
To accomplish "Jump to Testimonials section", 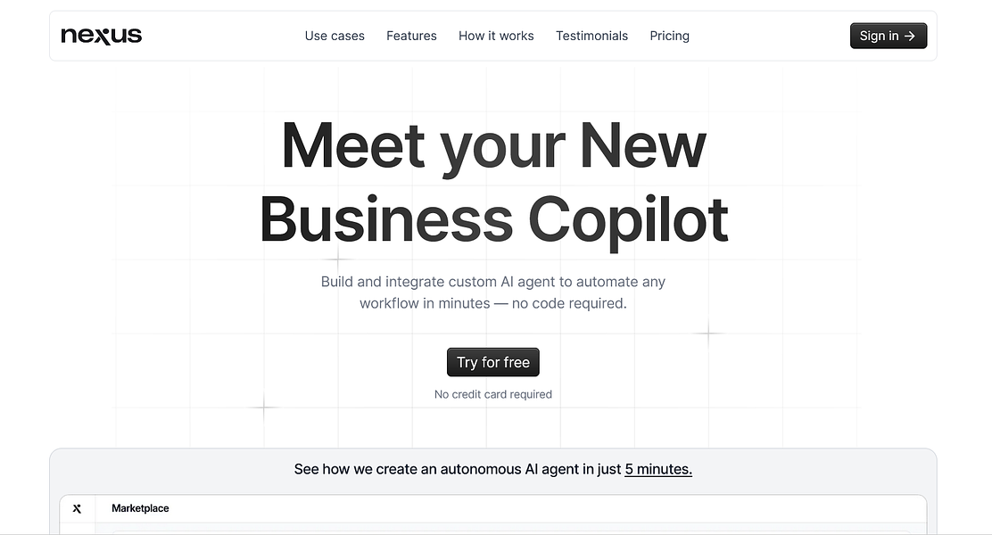I will pyautogui.click(x=591, y=36).
